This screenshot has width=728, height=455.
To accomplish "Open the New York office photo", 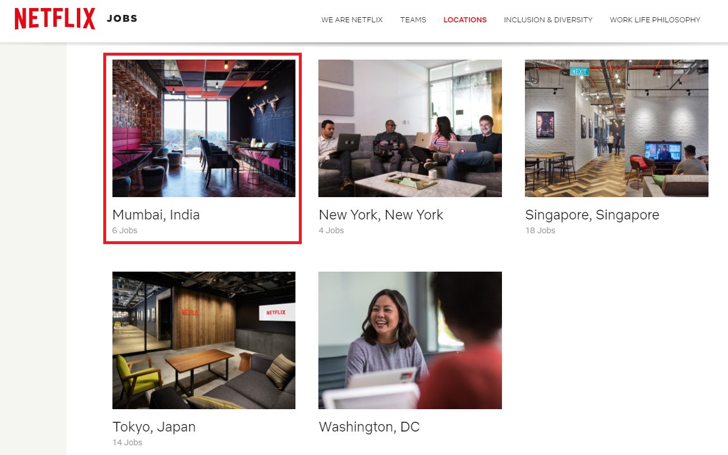I will pos(410,128).
